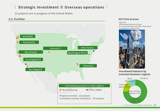Click the orange Rental housing legend dot
160x111 pixels.
click(x=60, y=90)
